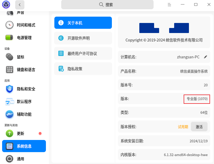Click the magnifier icon in search bar
Screen dimensions: 214x164
click(x=101, y=5)
